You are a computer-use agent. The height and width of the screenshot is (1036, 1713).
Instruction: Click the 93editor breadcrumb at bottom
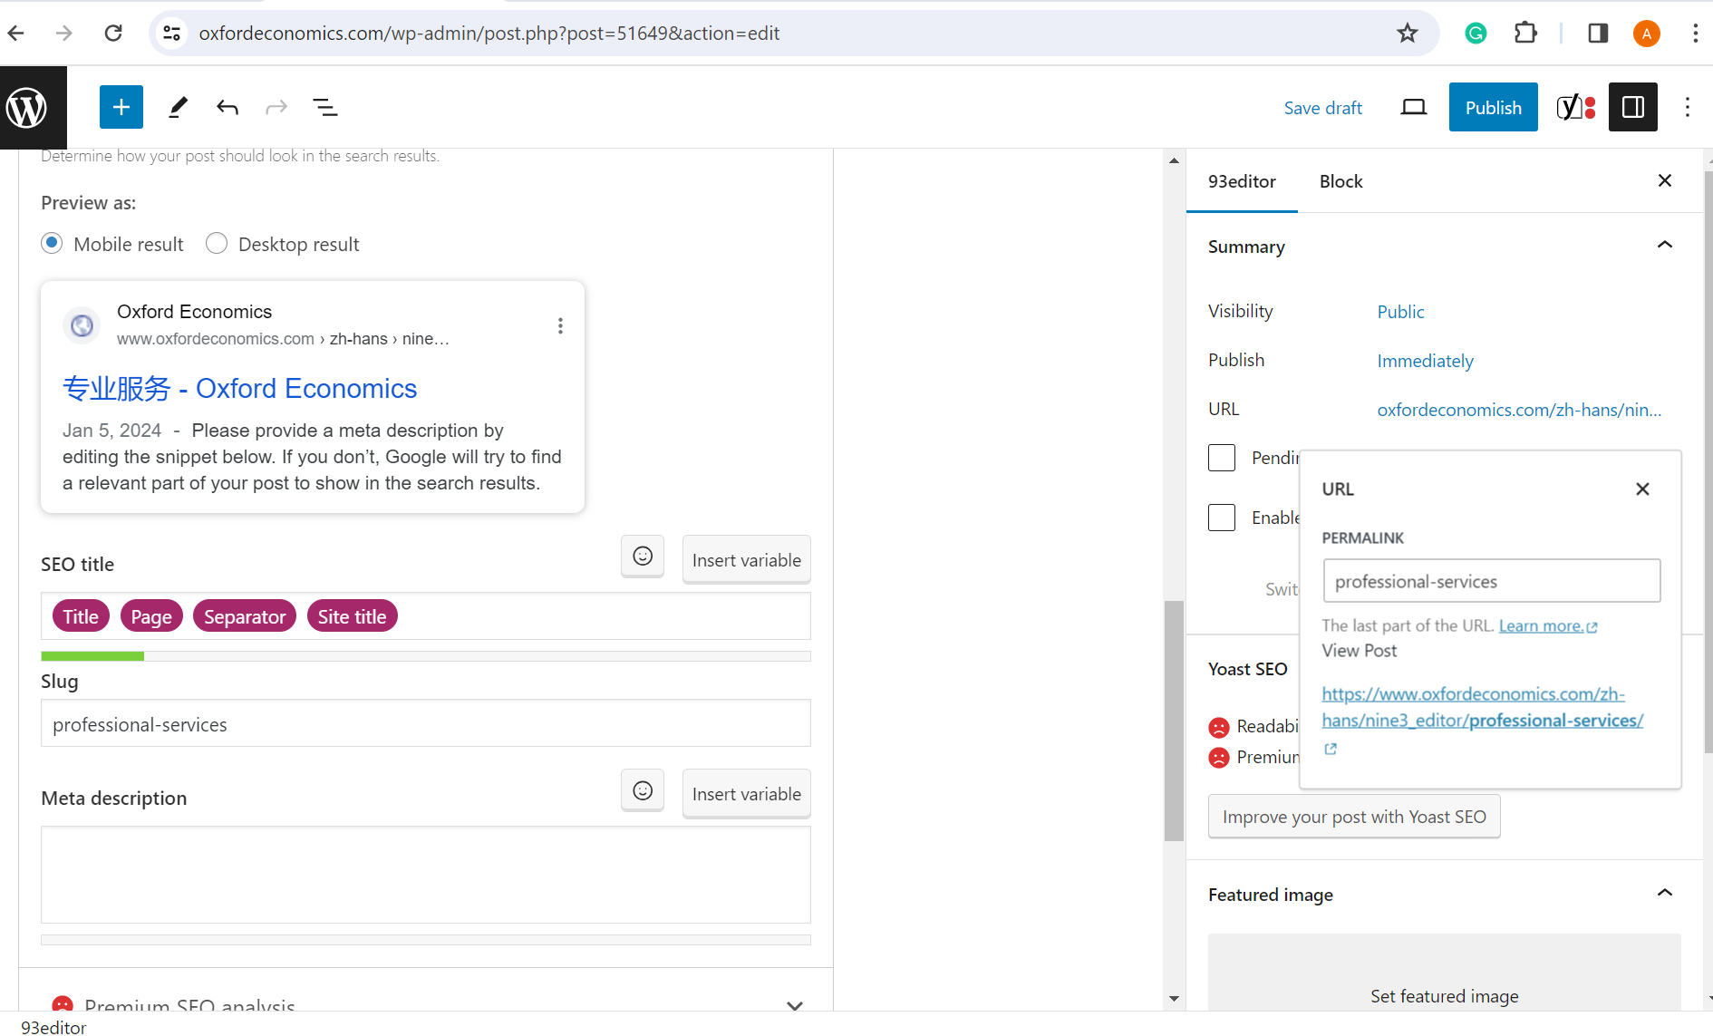(53, 1027)
